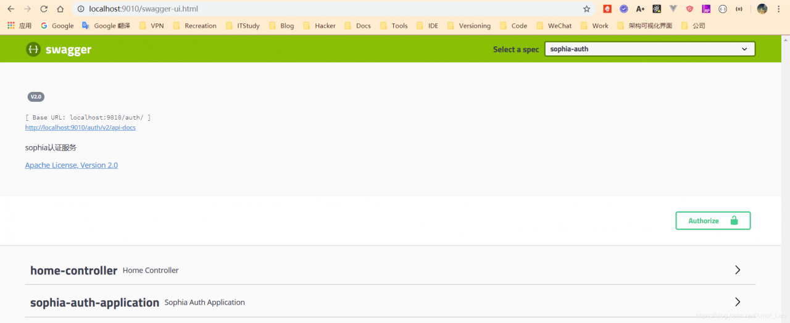Open the 应用 apps shortcut
This screenshot has width=790, height=323.
pyautogui.click(x=19, y=26)
